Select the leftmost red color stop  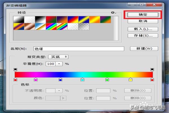(x=15, y=79)
